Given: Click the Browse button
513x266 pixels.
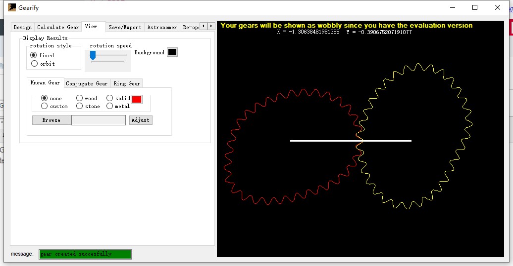Looking at the screenshot, I should (51, 120).
